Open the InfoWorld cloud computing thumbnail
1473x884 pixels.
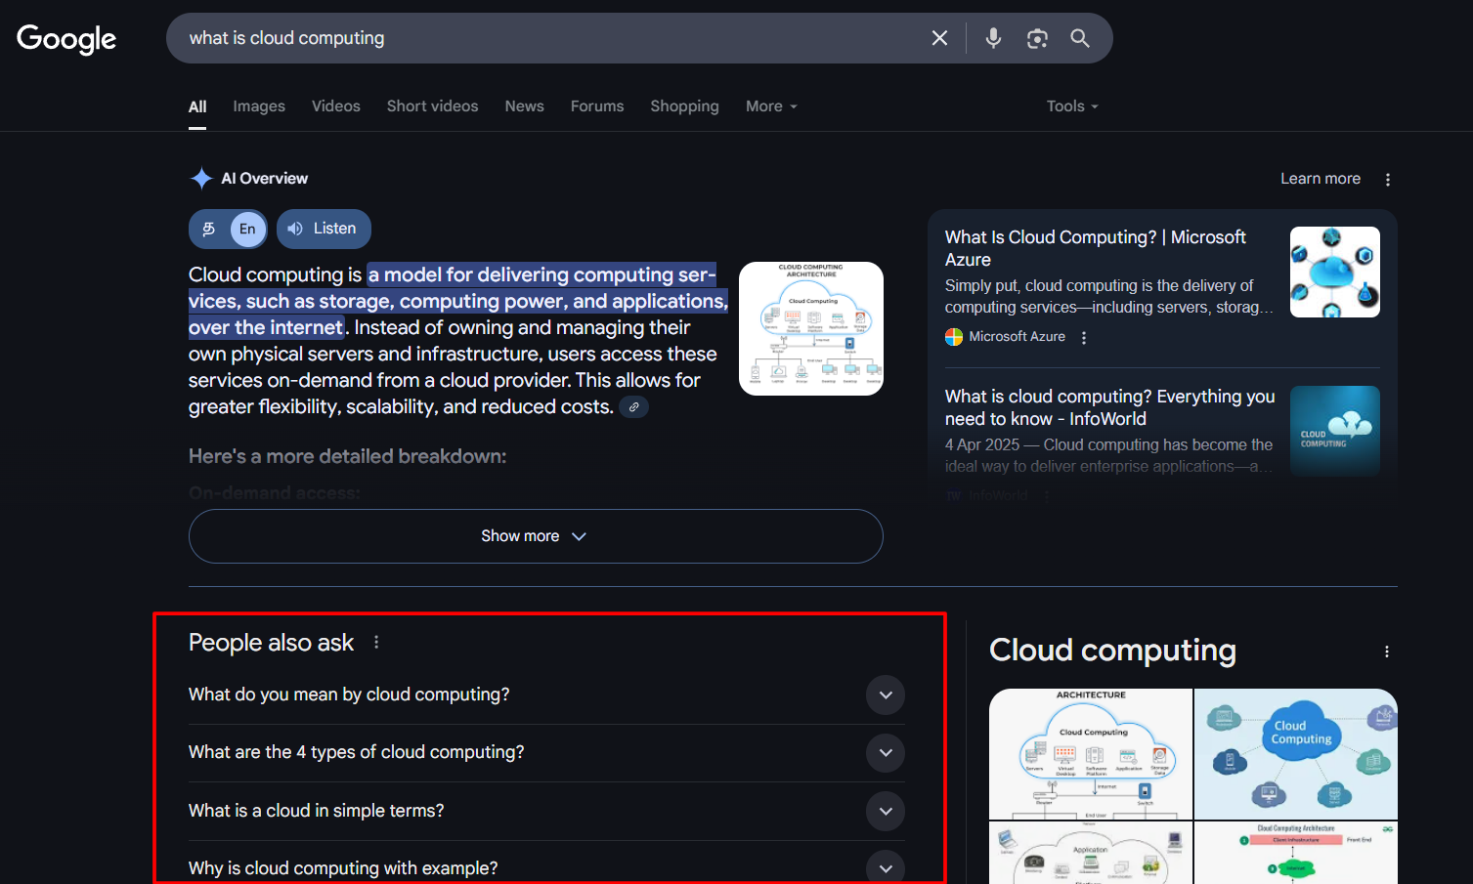pyautogui.click(x=1335, y=431)
